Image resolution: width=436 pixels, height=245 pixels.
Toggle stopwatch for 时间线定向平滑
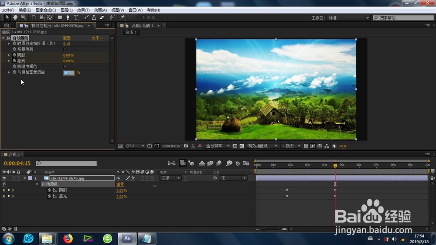coord(14,44)
